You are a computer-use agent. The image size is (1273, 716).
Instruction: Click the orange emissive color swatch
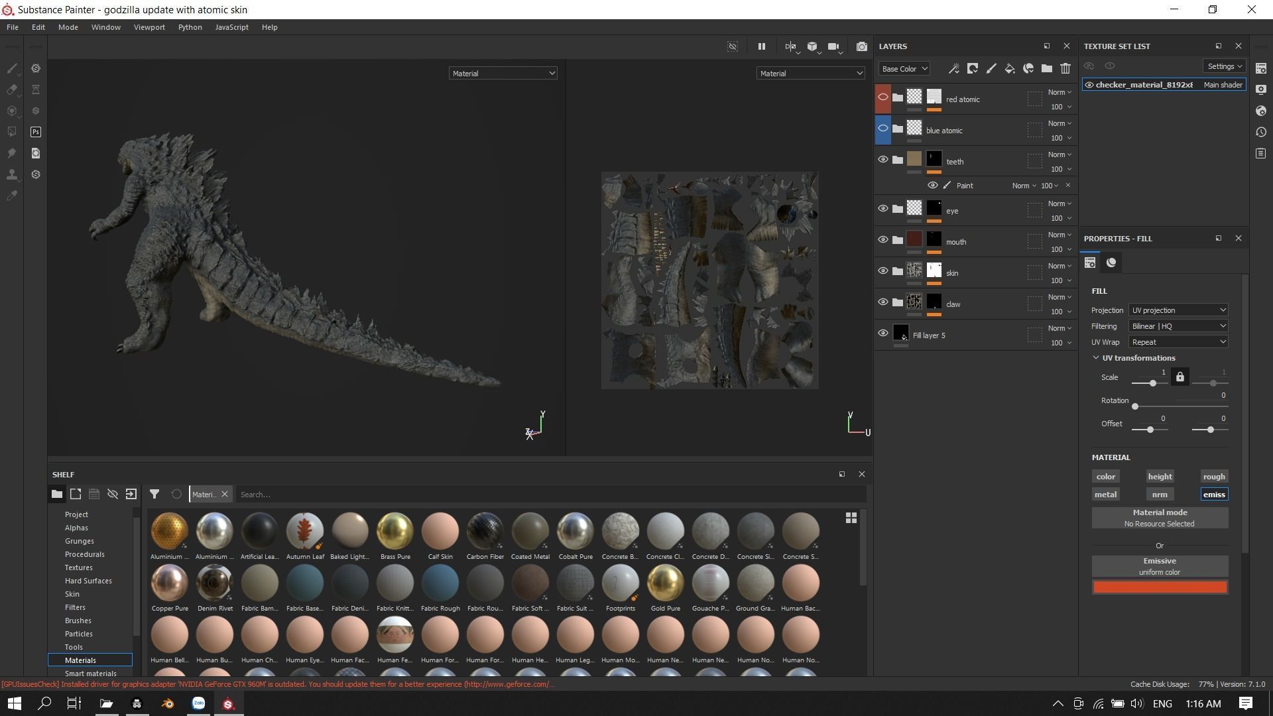tap(1159, 587)
